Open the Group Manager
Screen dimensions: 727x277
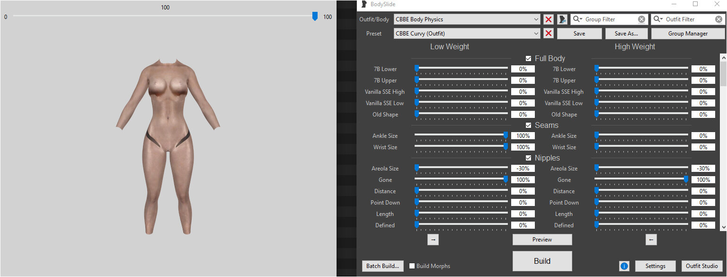(688, 34)
